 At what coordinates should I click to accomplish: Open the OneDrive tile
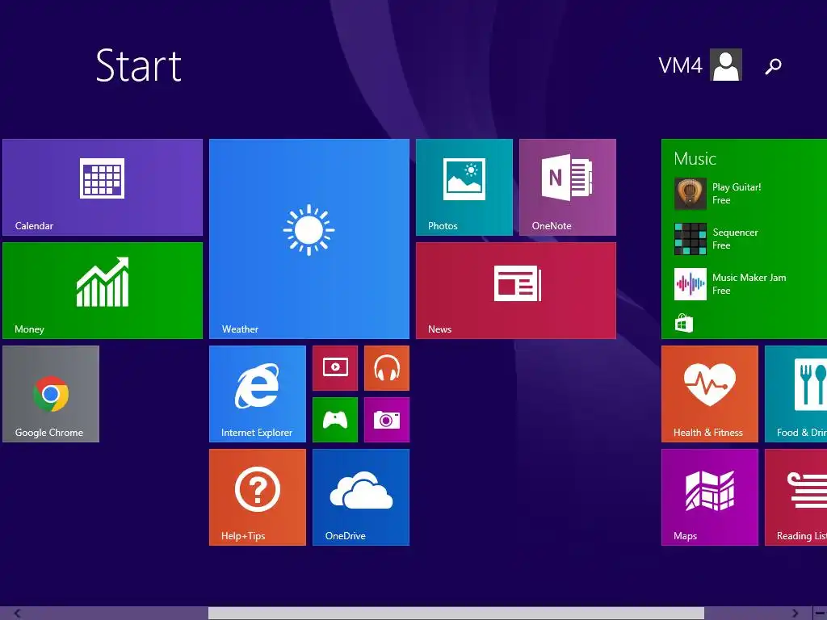click(361, 497)
